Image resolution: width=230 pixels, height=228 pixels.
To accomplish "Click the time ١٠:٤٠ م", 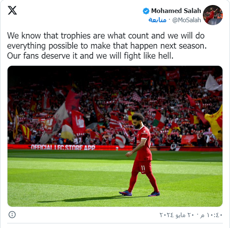I will click(x=211, y=215).
